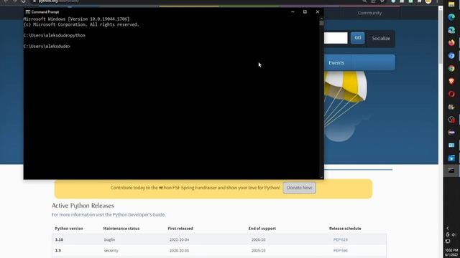Image resolution: width=460 pixels, height=258 pixels.
Task: Open the Community tab on python.org
Action: pos(369,13)
